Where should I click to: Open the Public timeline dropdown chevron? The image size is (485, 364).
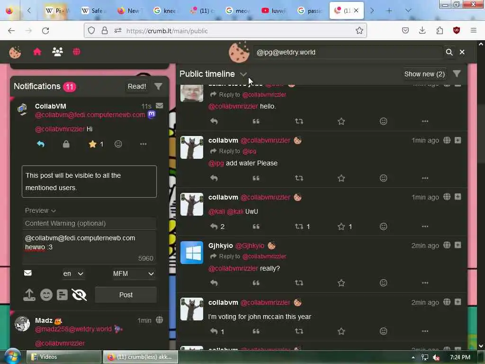pyautogui.click(x=243, y=74)
